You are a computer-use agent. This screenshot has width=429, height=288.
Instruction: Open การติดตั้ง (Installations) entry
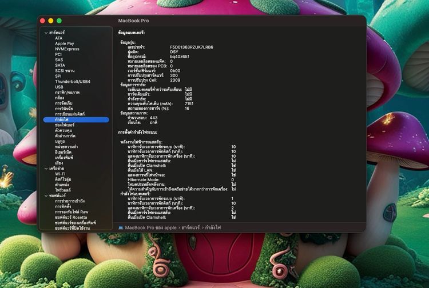click(63, 206)
